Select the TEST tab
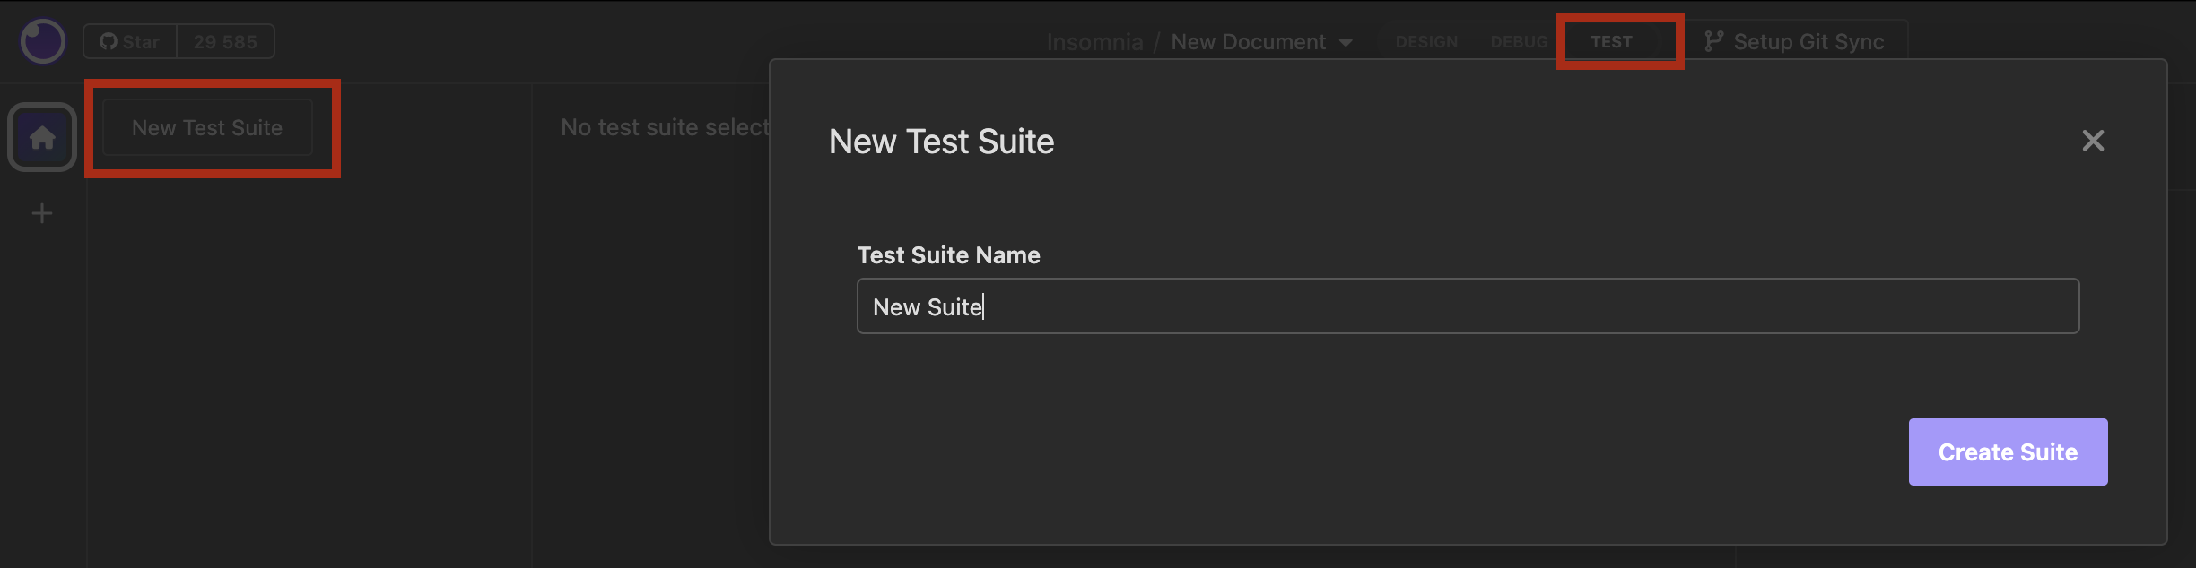Screen dimensions: 2196x568 click(x=1611, y=42)
